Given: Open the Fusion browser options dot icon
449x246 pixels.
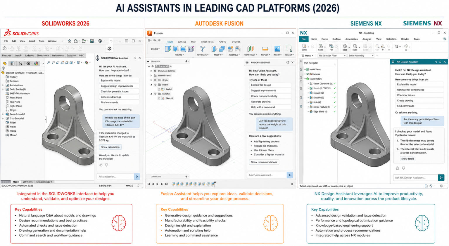Looking at the screenshot, I should point(186,62).
